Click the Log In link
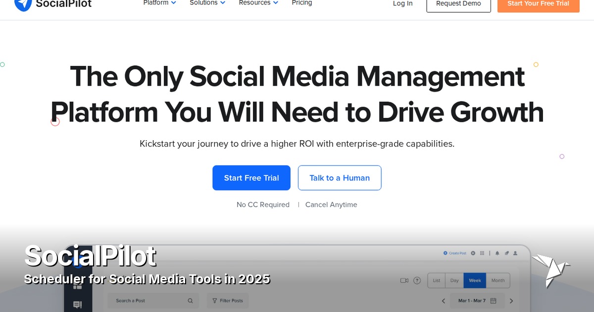594x312 pixels. (x=402, y=3)
